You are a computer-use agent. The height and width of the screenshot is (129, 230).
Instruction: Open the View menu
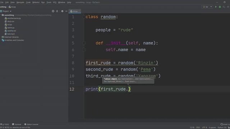point(12,3)
